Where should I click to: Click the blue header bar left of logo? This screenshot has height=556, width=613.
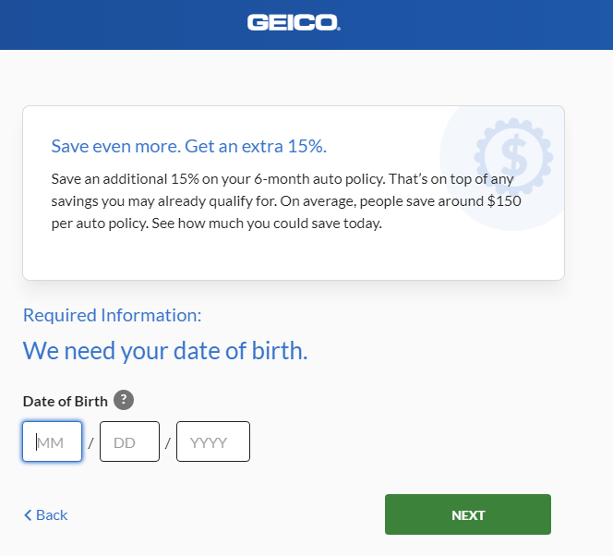coord(111,24)
